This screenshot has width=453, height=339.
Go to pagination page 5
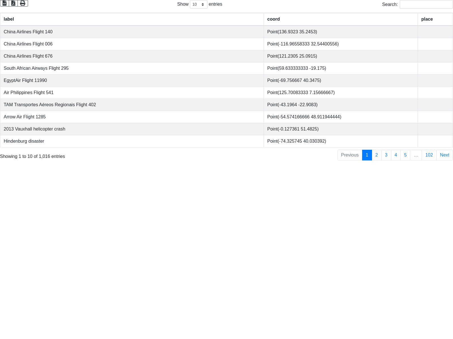(405, 155)
